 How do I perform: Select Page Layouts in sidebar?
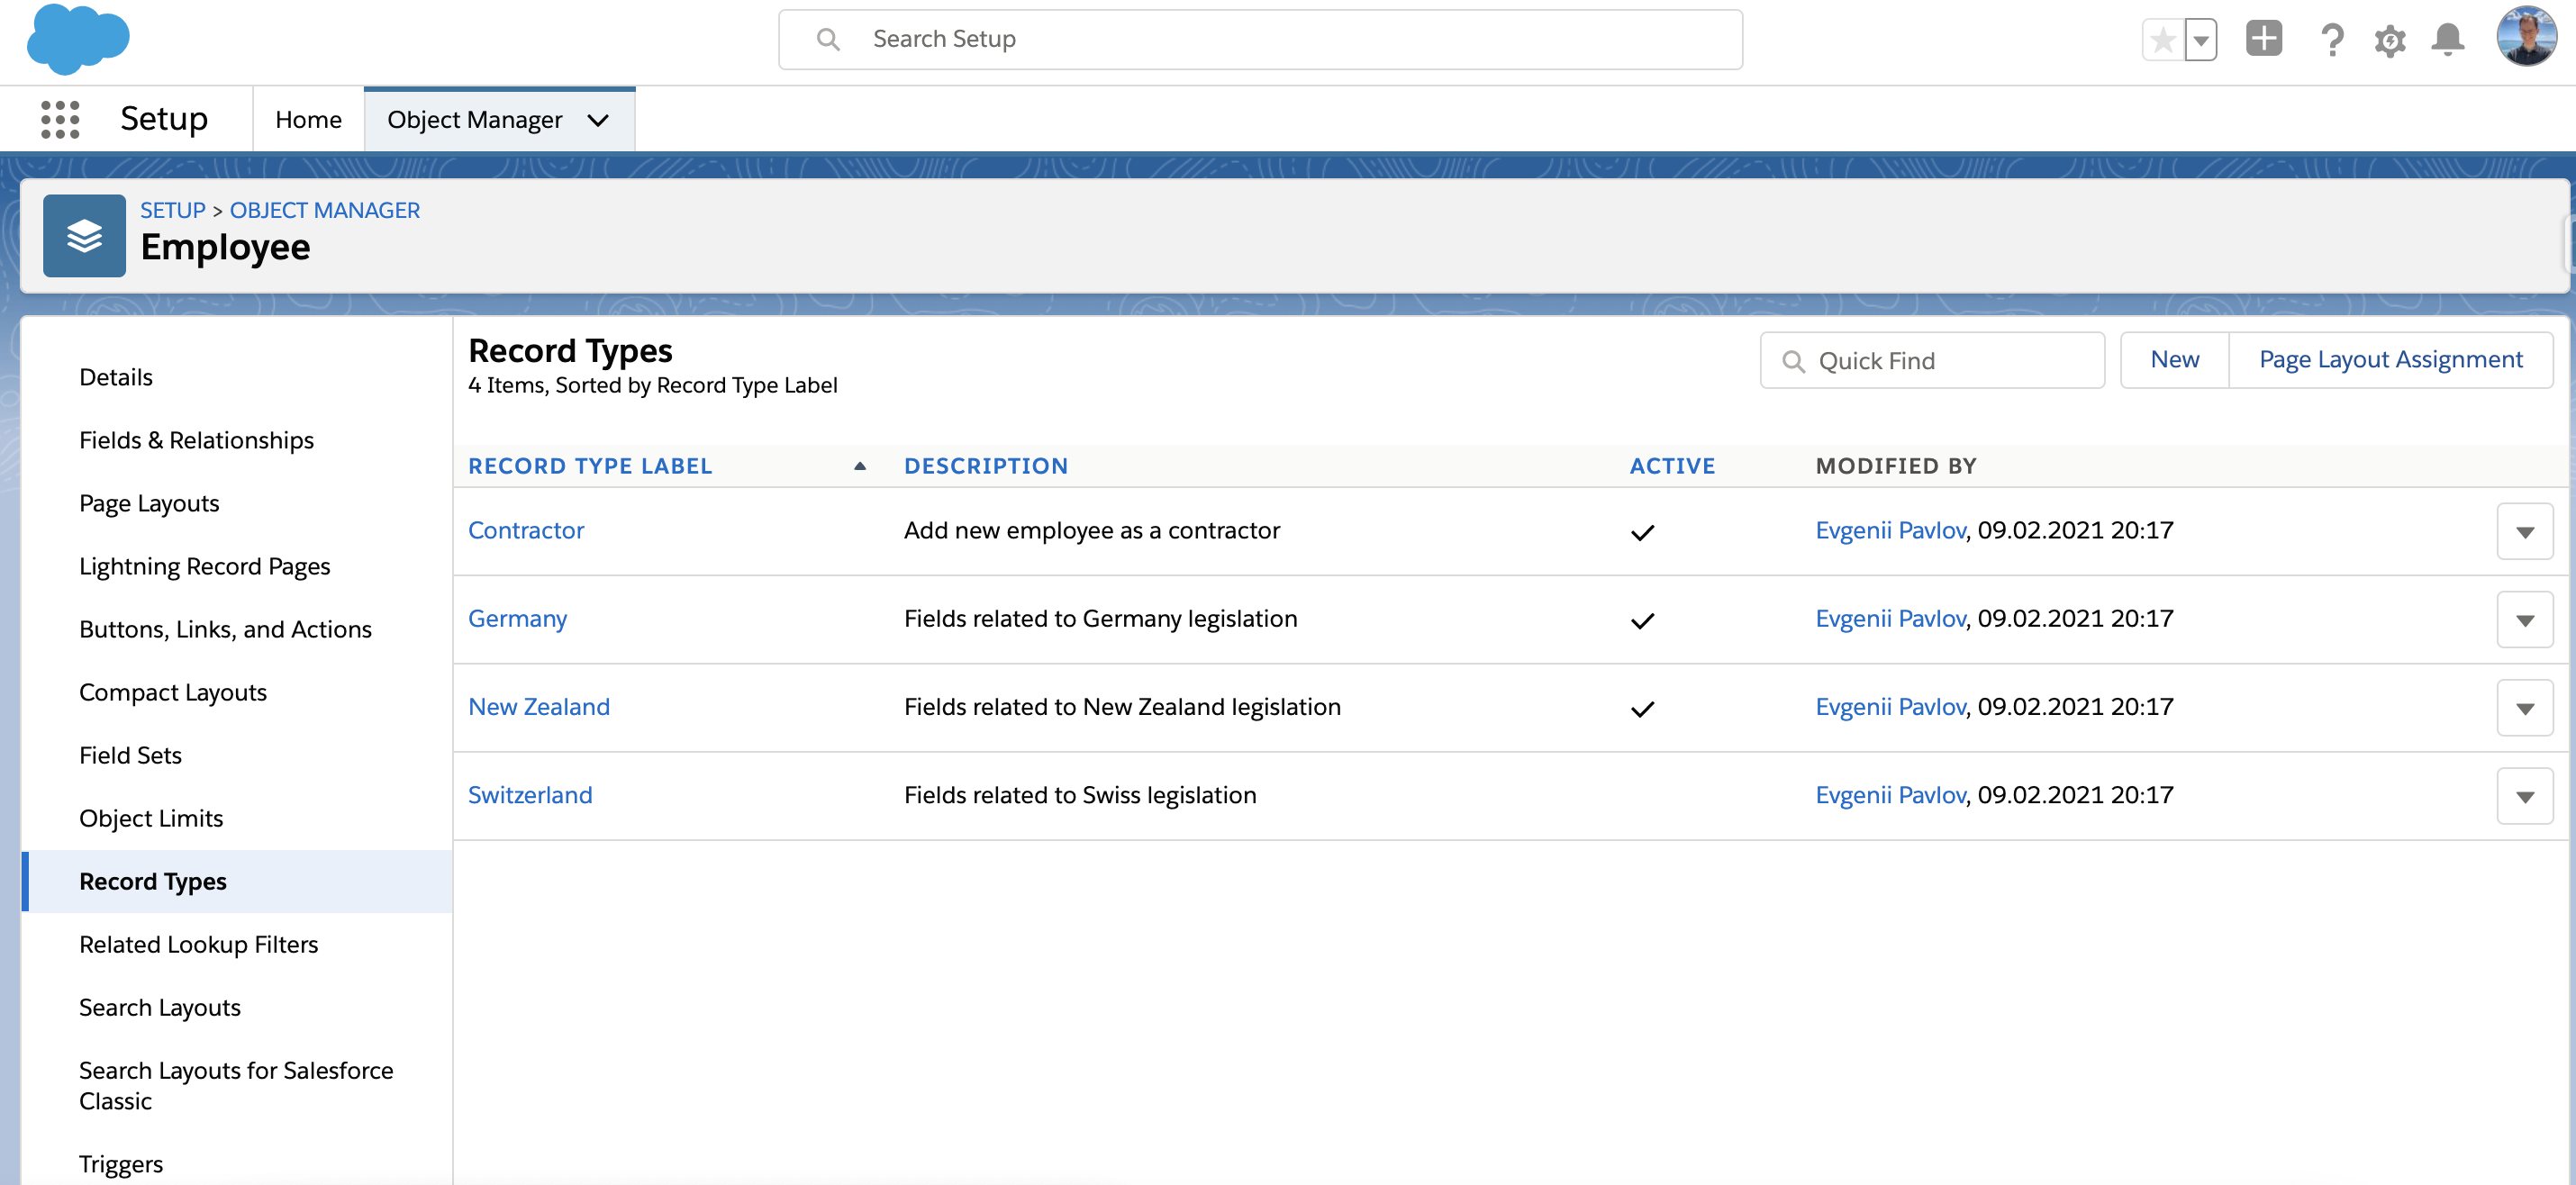149,503
